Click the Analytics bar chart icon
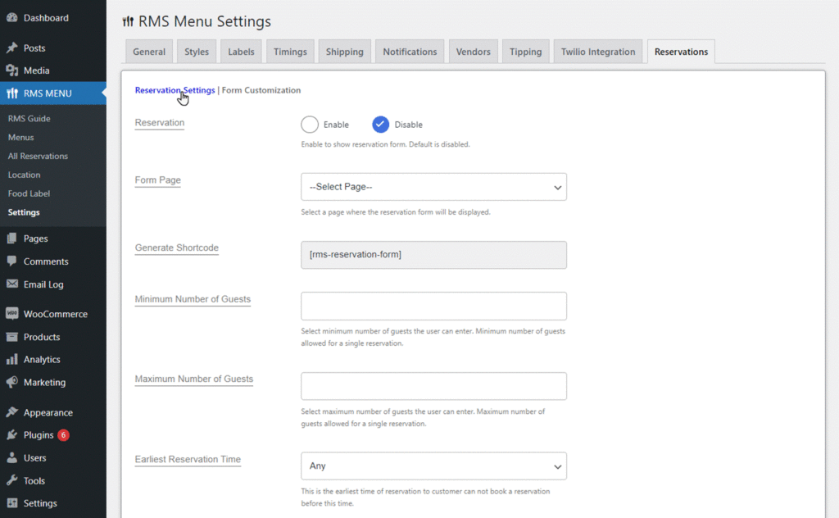The image size is (839, 518). (11, 359)
